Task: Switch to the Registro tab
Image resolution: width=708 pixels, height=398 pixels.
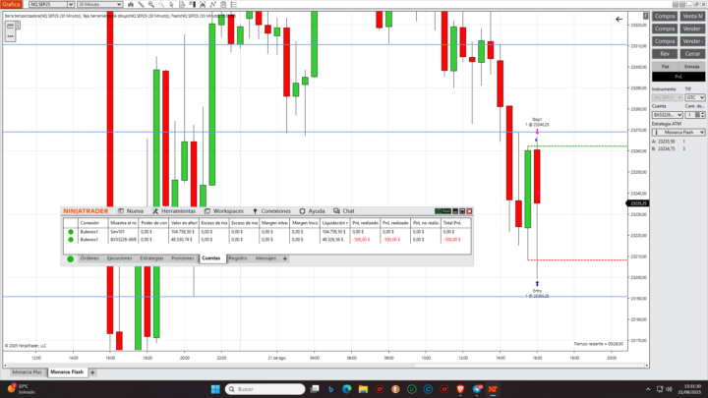Action: pyautogui.click(x=238, y=258)
